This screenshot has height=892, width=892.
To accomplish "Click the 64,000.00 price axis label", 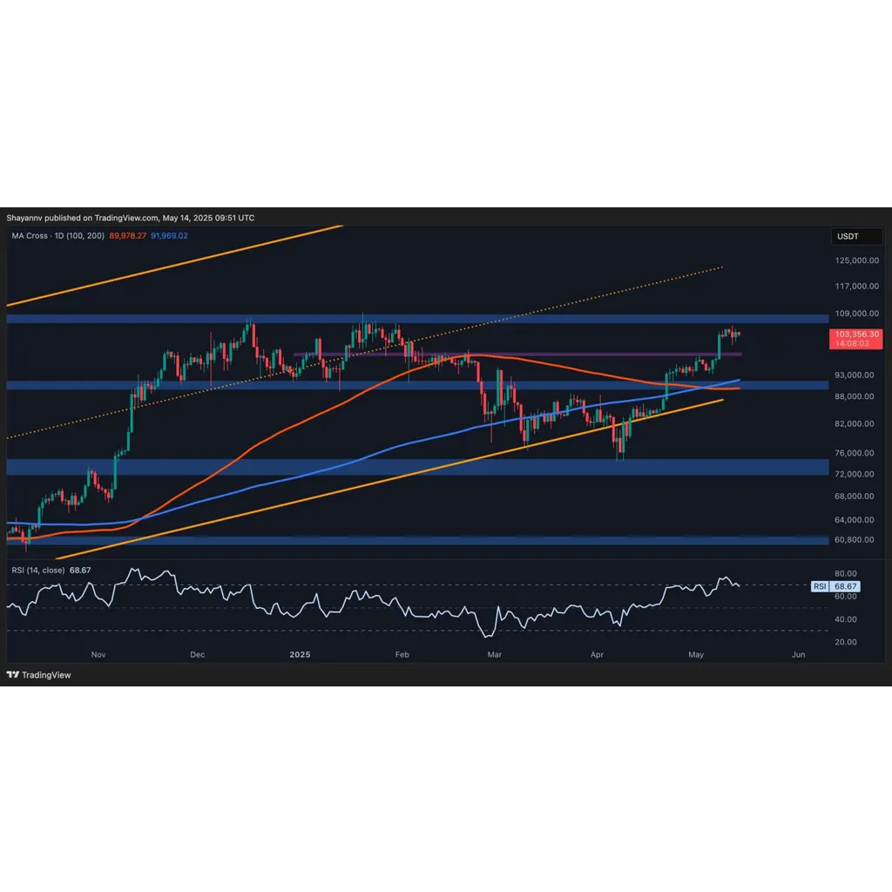I will 855,520.
